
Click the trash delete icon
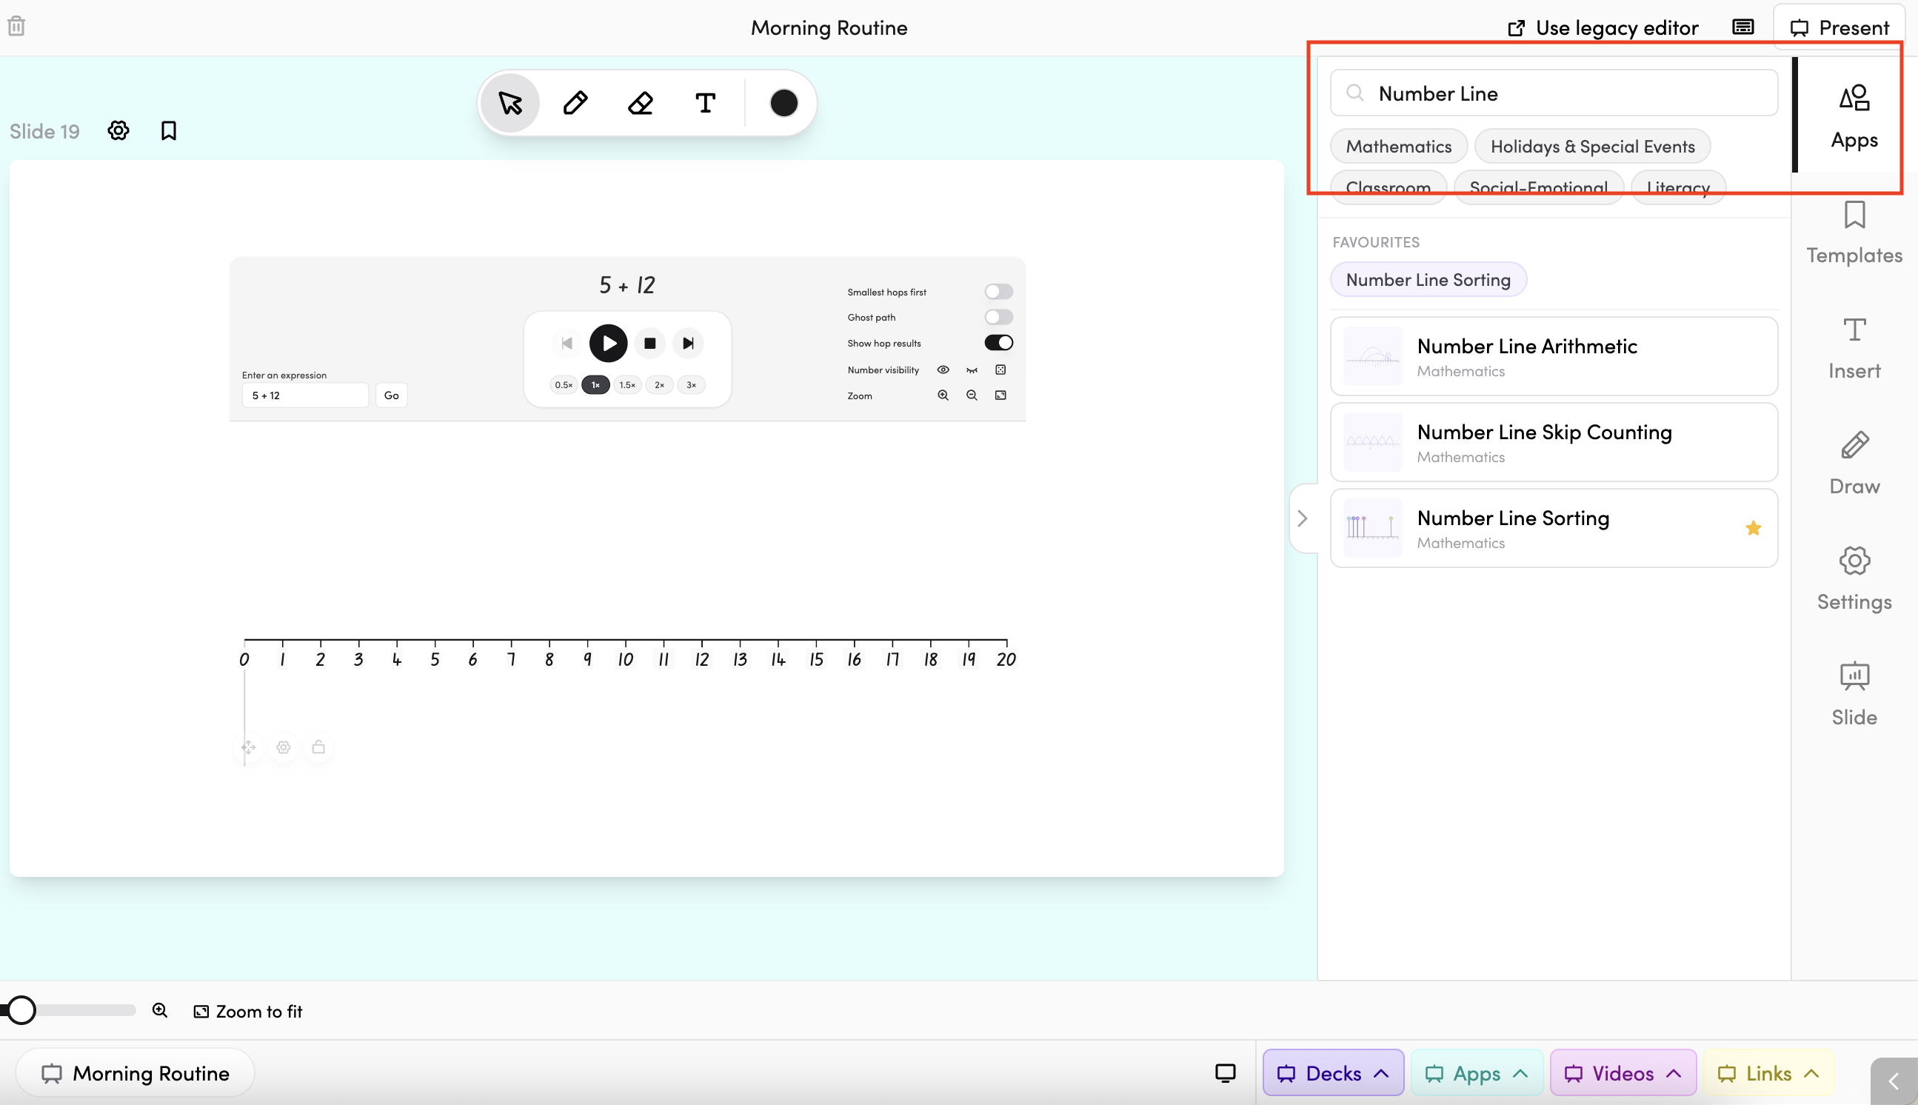click(17, 27)
